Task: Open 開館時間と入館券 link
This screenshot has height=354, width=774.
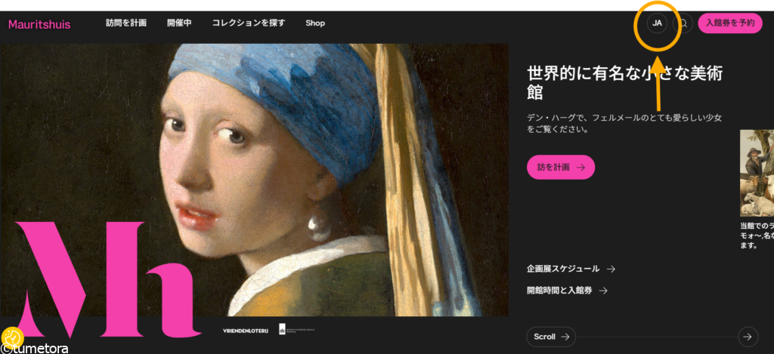Action: [x=567, y=291]
